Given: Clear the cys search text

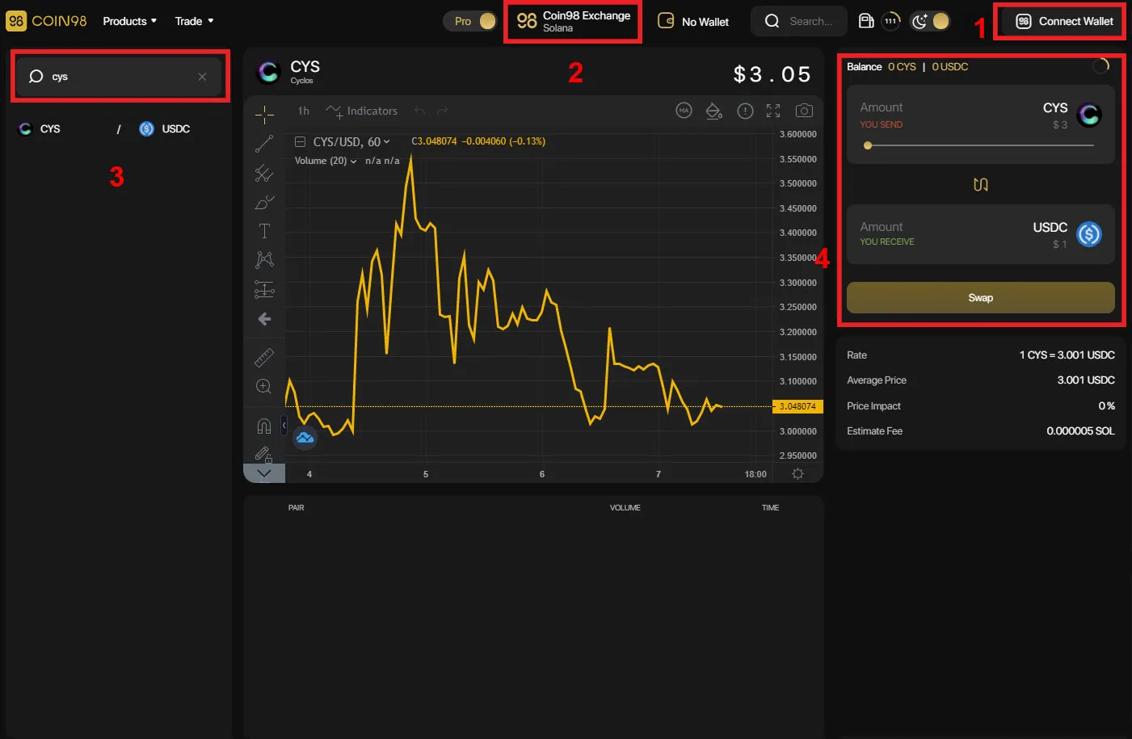Looking at the screenshot, I should [x=202, y=77].
